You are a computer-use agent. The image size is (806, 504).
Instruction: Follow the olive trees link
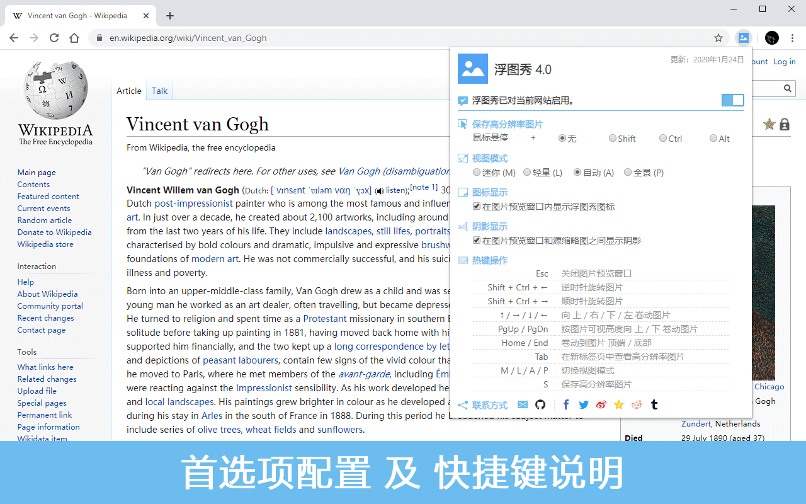(x=219, y=430)
